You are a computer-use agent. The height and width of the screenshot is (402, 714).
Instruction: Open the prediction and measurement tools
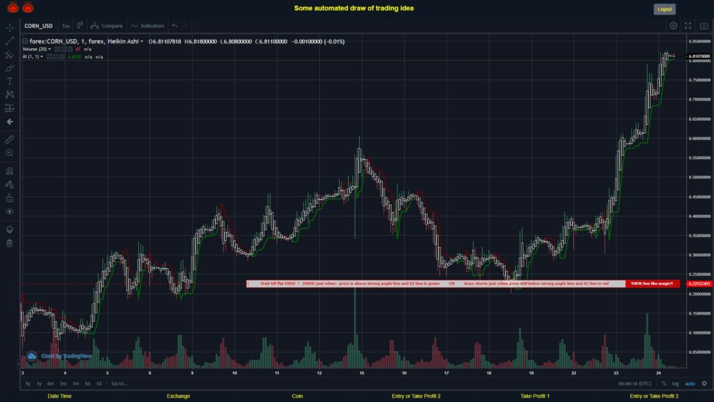point(10,108)
